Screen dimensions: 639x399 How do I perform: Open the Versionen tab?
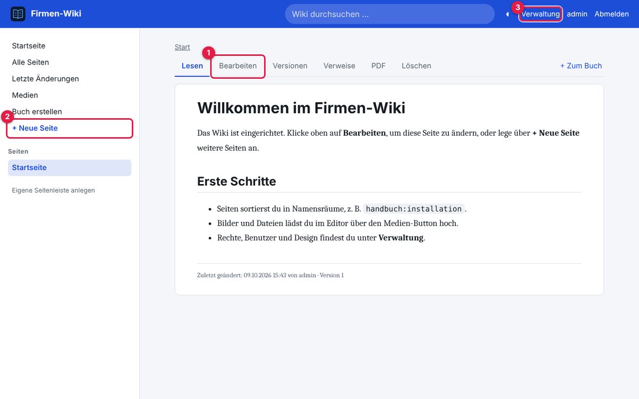pyautogui.click(x=290, y=66)
